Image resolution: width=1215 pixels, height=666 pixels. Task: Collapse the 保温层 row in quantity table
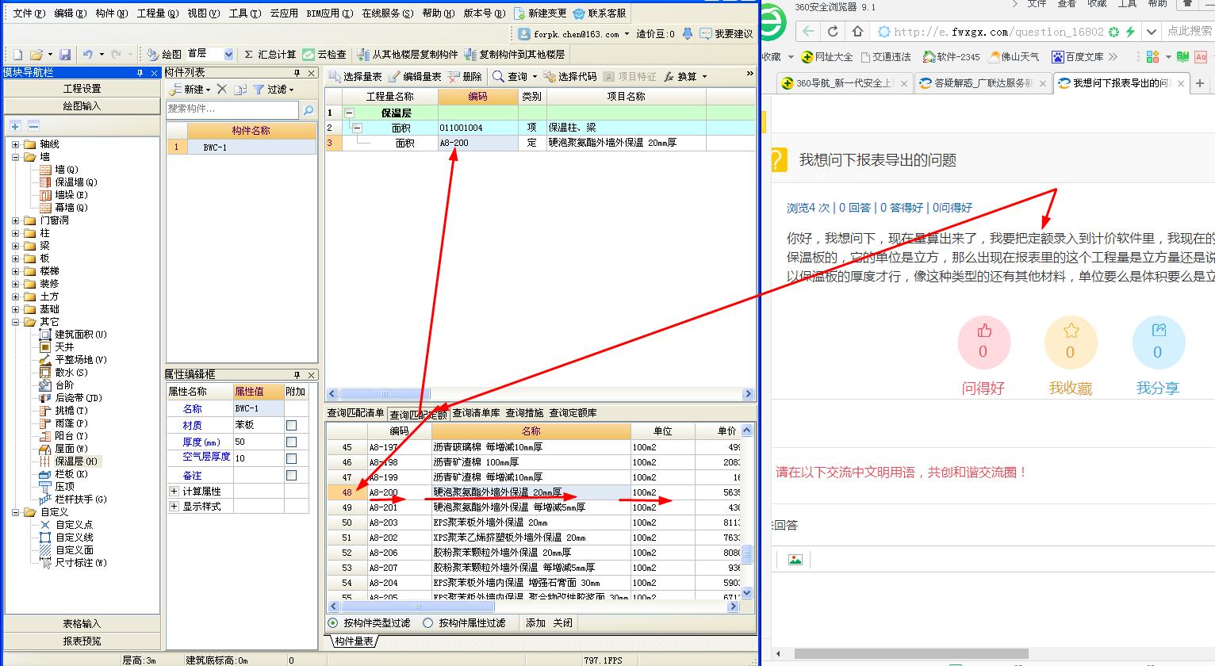coord(349,113)
